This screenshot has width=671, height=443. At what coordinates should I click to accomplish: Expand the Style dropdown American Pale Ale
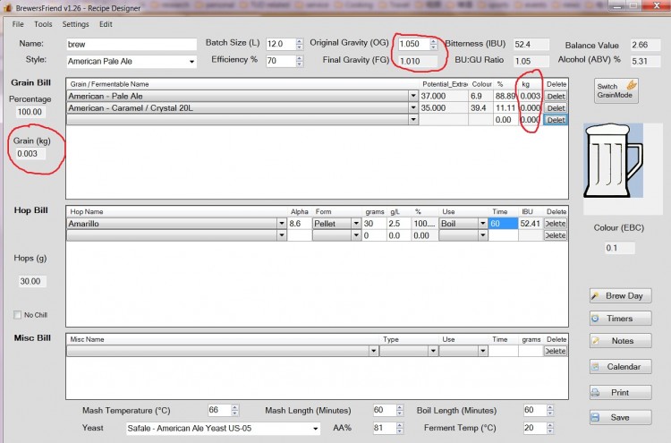pos(191,62)
